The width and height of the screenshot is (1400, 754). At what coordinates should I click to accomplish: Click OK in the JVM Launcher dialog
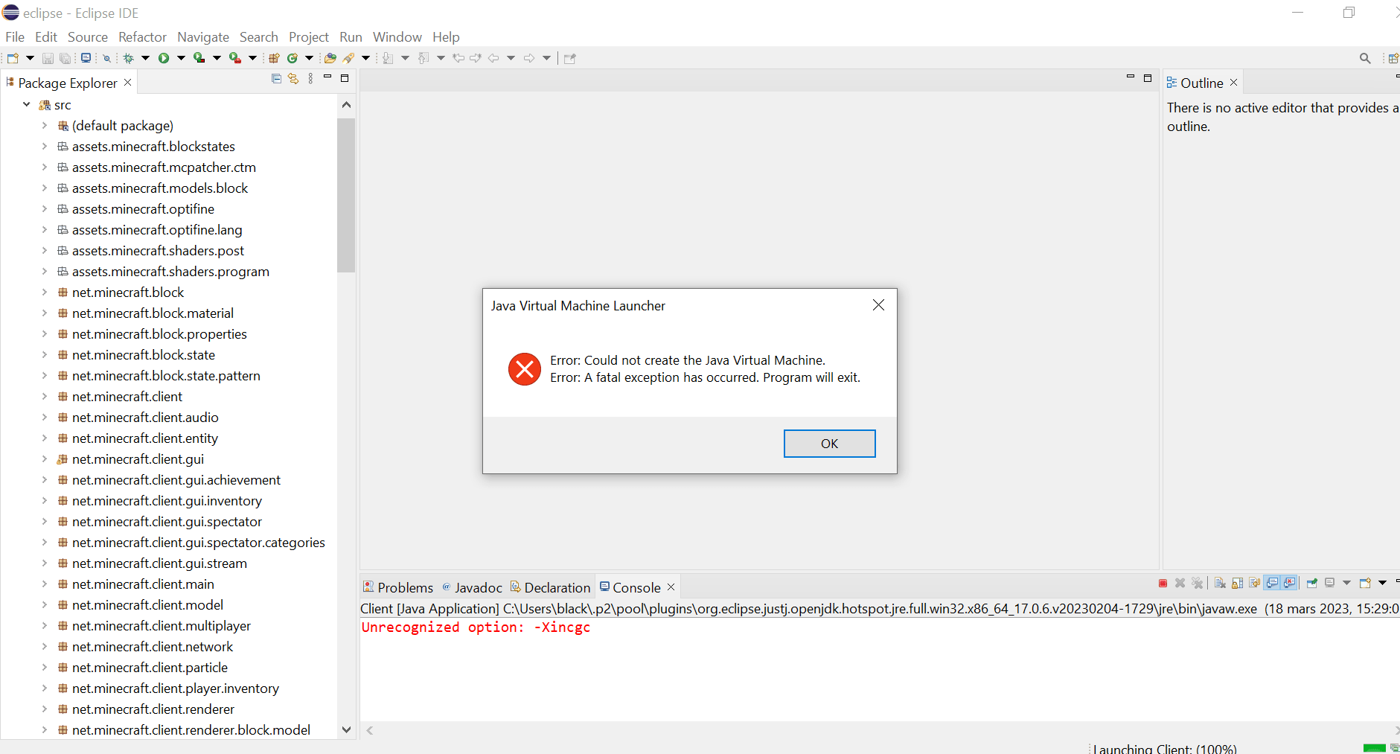tap(829, 444)
